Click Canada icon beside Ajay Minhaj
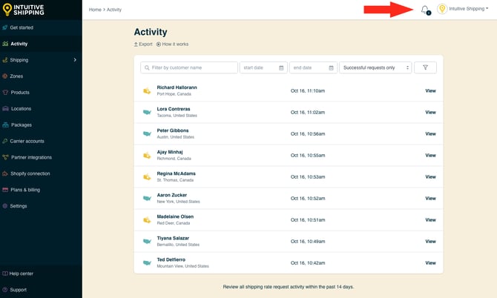The height and width of the screenshot is (298, 497). (x=147, y=156)
